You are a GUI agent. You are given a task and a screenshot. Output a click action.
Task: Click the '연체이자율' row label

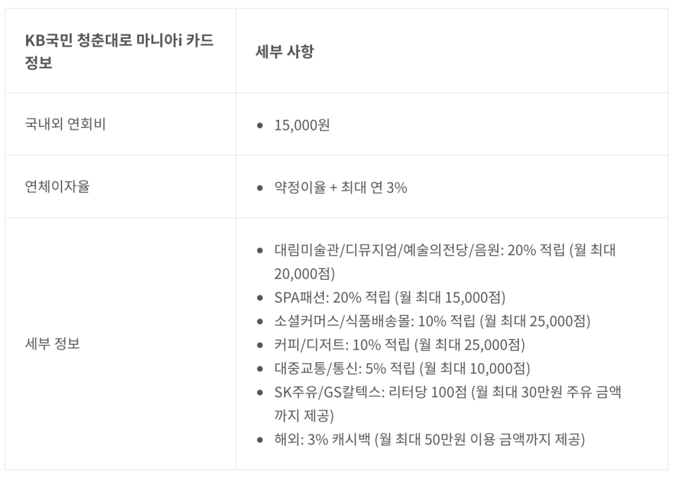[57, 187]
